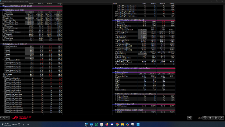Collapse Core Distance to TjMAX subtree

pyautogui.click(x=3, y=60)
